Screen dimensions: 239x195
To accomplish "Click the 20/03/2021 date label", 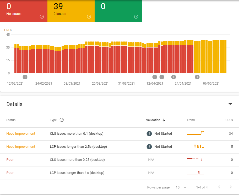I will point(100,83).
